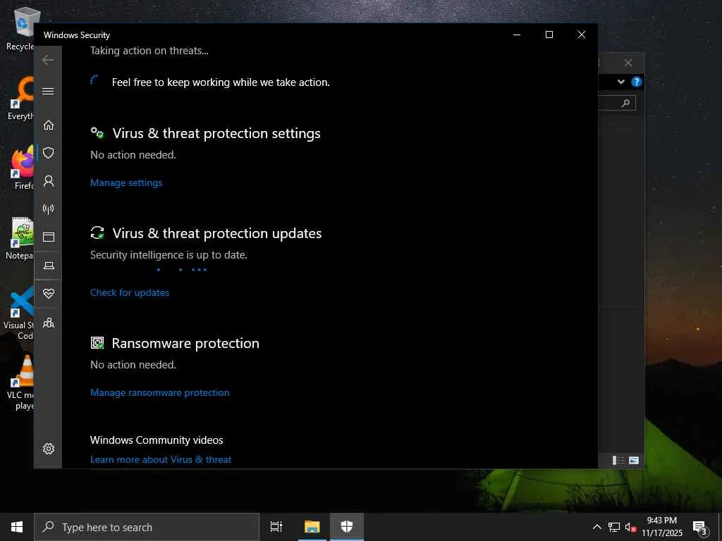Click the Ransomware protection icon
This screenshot has width=722, height=541.
click(x=97, y=343)
